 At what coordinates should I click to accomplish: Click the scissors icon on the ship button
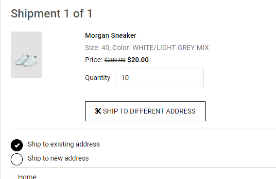pos(98,111)
